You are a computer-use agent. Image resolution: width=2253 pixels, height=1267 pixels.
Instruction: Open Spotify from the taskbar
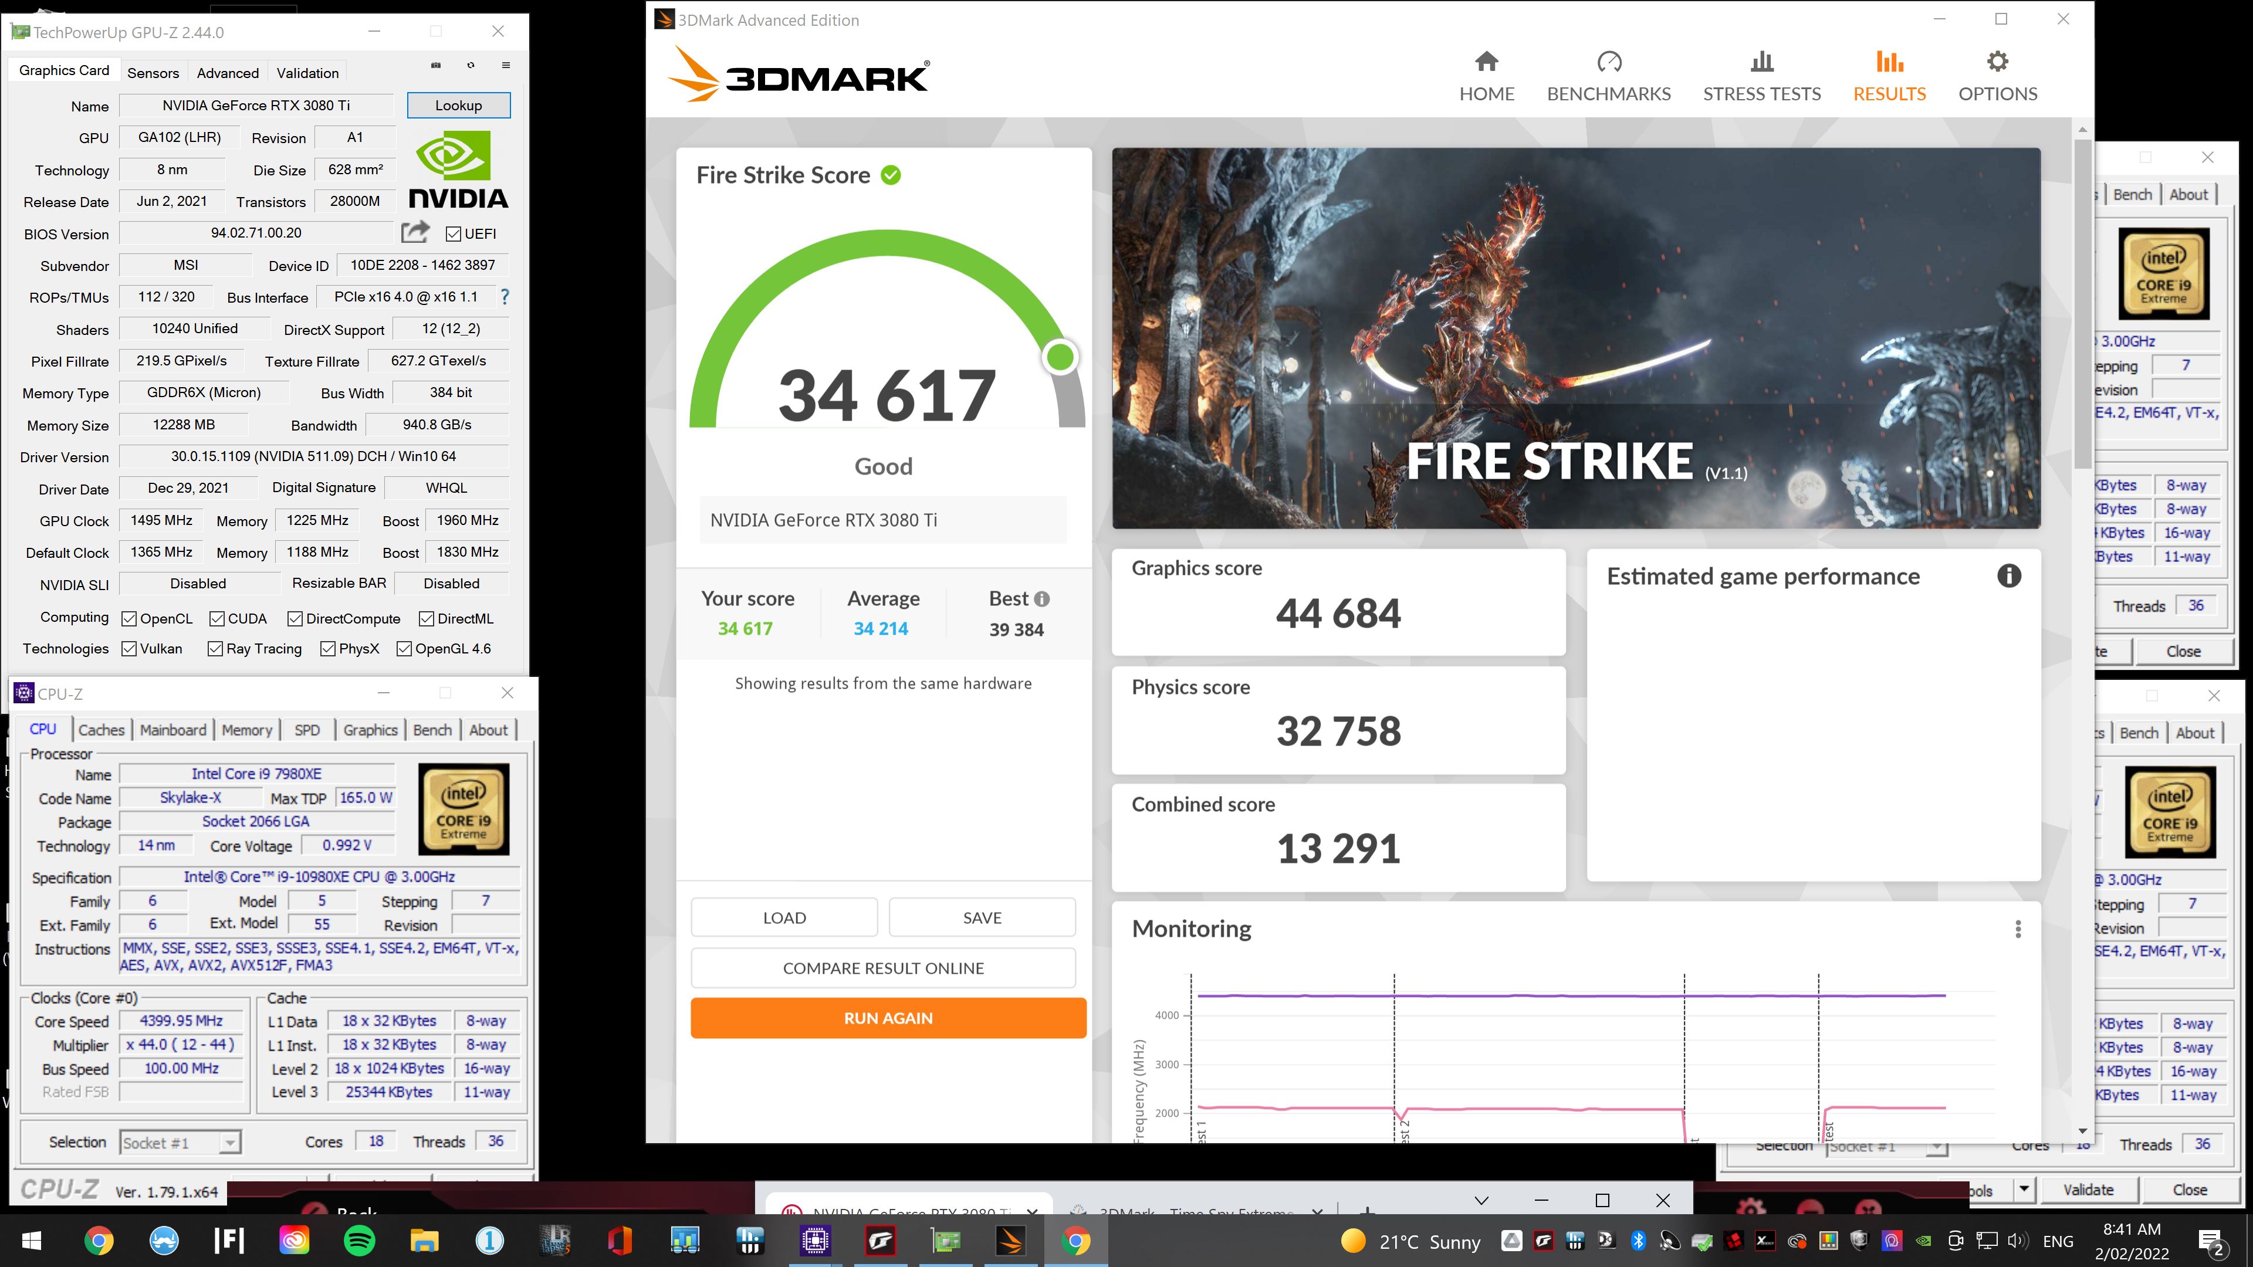point(360,1241)
